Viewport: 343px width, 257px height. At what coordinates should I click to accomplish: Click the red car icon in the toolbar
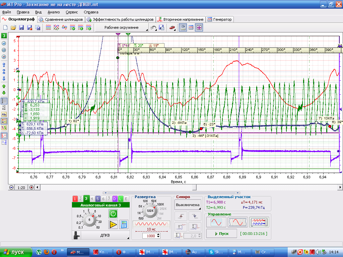tap(172, 27)
